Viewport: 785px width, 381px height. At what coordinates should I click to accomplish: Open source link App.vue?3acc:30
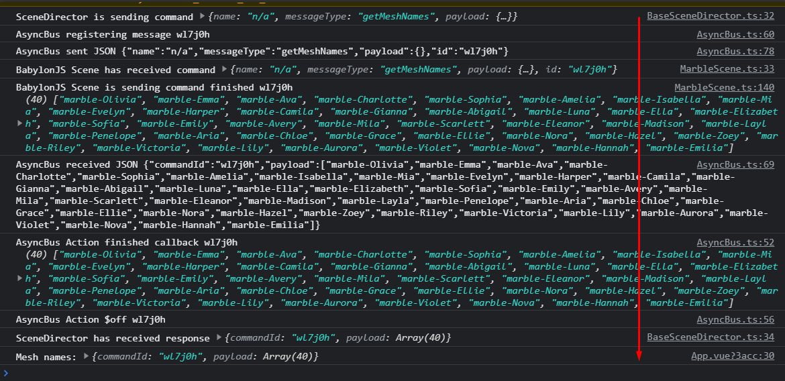pyautogui.click(x=733, y=356)
